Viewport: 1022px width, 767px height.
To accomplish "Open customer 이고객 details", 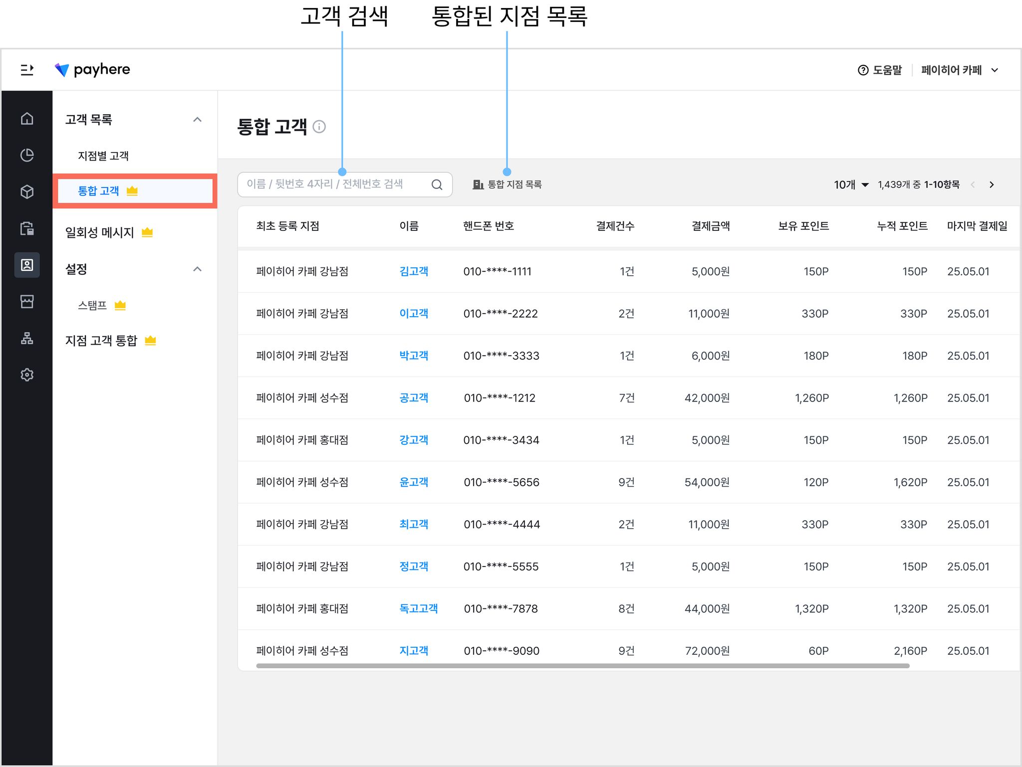I will 414,314.
